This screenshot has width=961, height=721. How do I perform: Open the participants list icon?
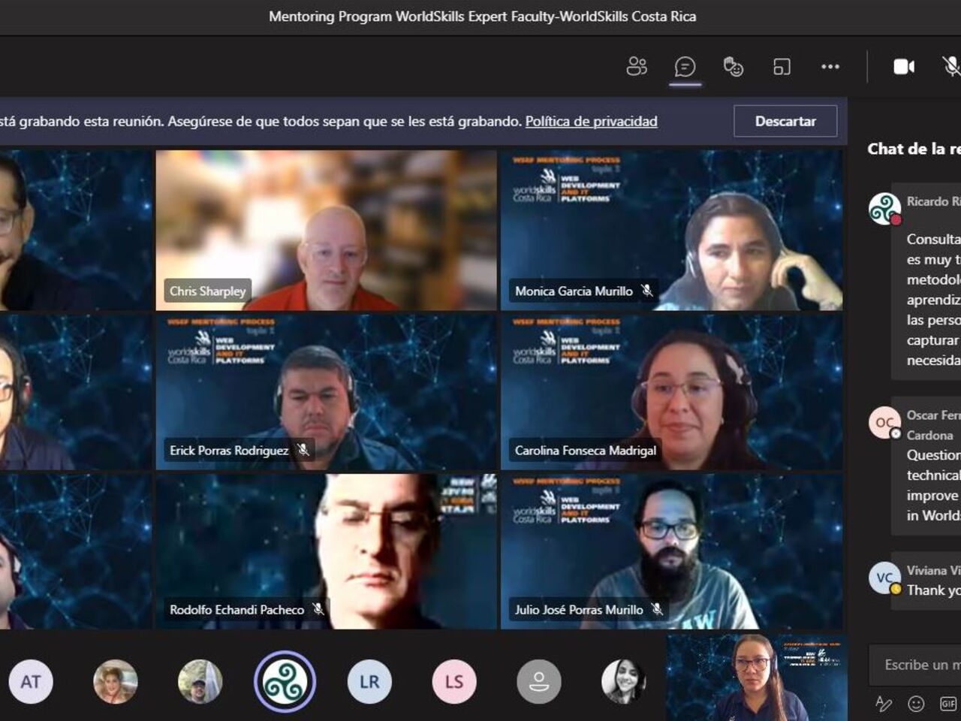(x=637, y=67)
